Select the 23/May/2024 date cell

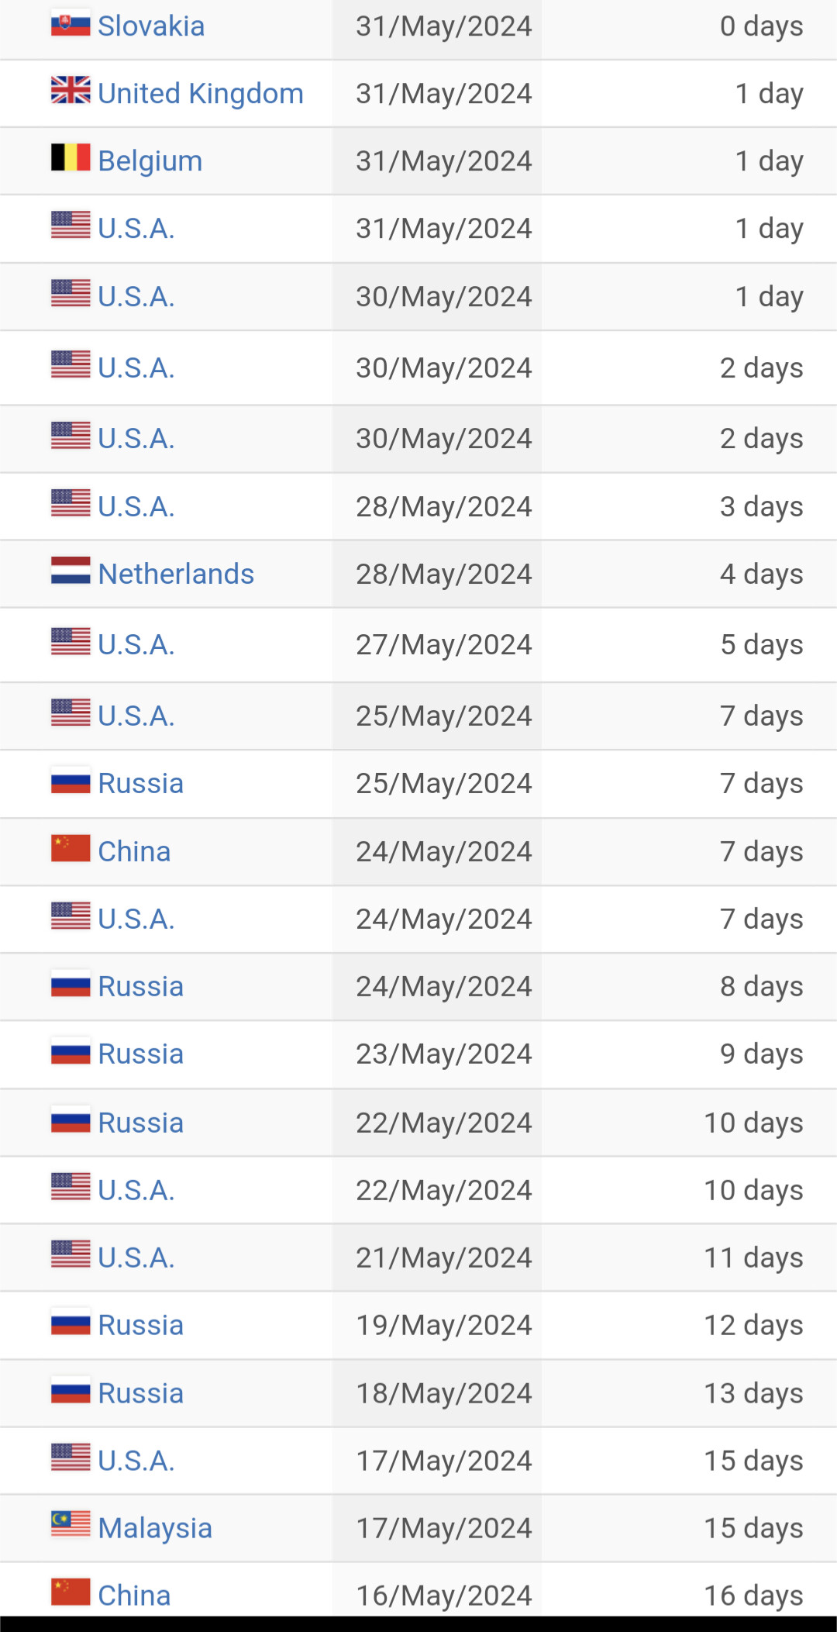point(437,1054)
